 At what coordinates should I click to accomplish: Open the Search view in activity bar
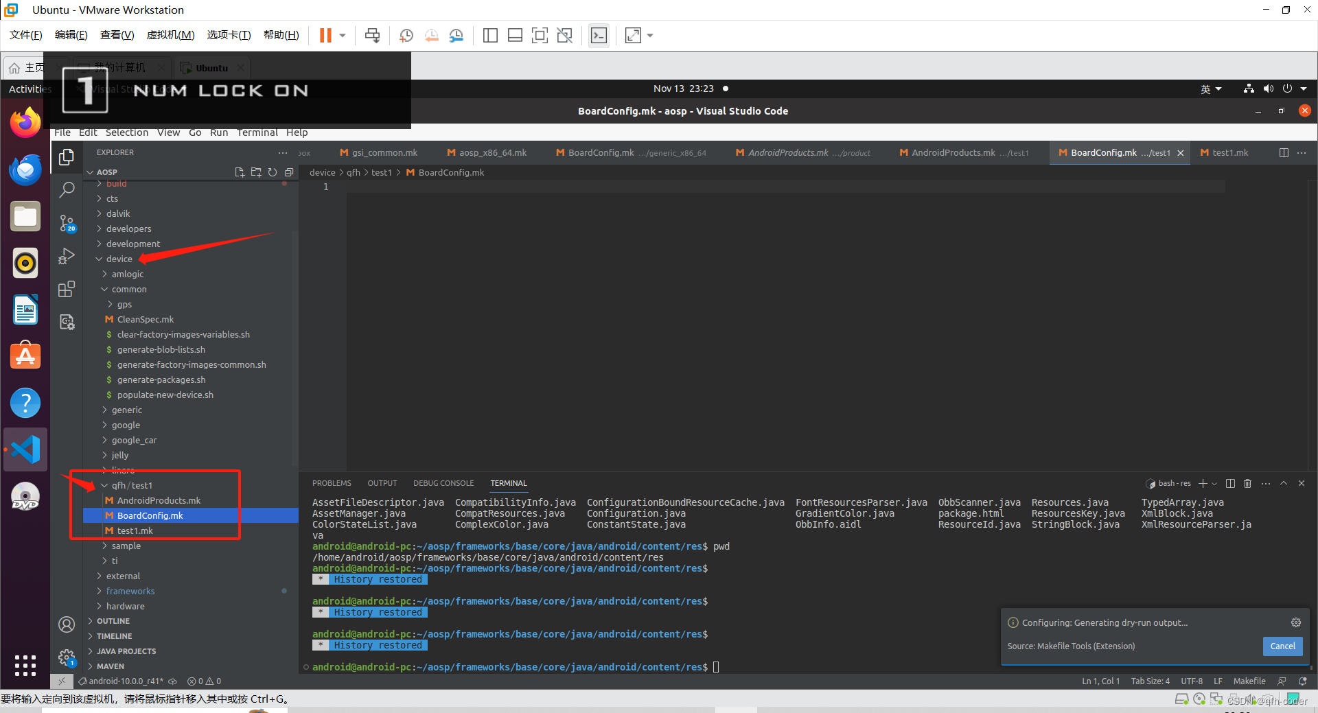(x=67, y=190)
